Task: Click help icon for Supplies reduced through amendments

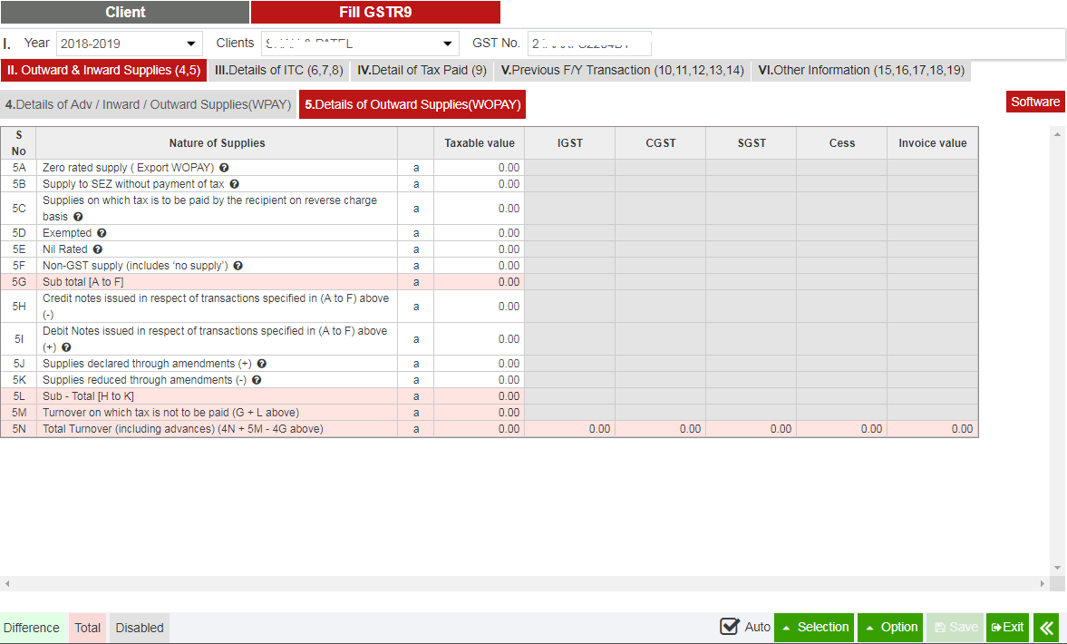Action: 257,380
